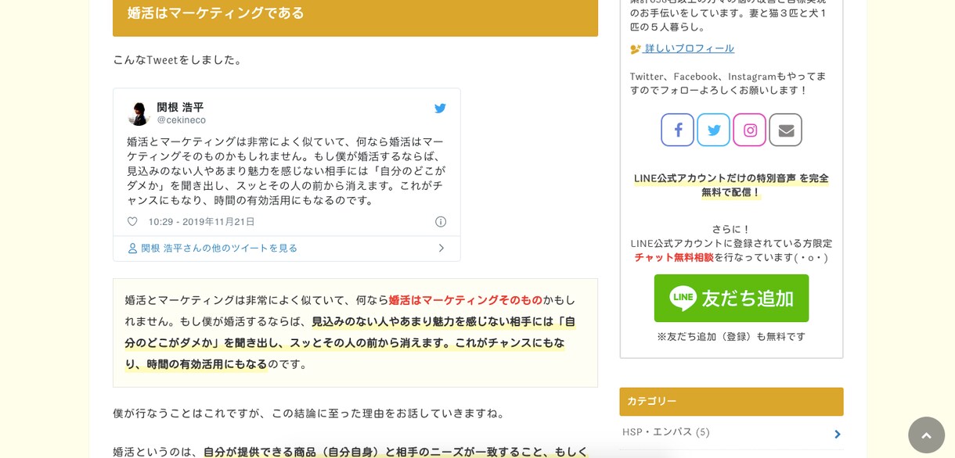Open the tweet info icon

441,222
